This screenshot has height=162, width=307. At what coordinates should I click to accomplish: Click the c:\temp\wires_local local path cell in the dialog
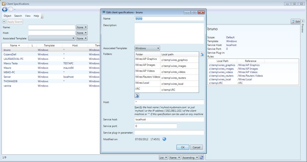180,84
